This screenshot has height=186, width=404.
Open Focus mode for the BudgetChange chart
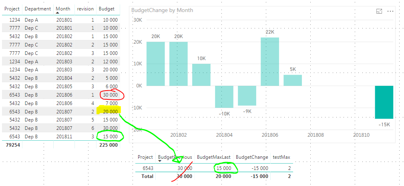click(x=379, y=11)
